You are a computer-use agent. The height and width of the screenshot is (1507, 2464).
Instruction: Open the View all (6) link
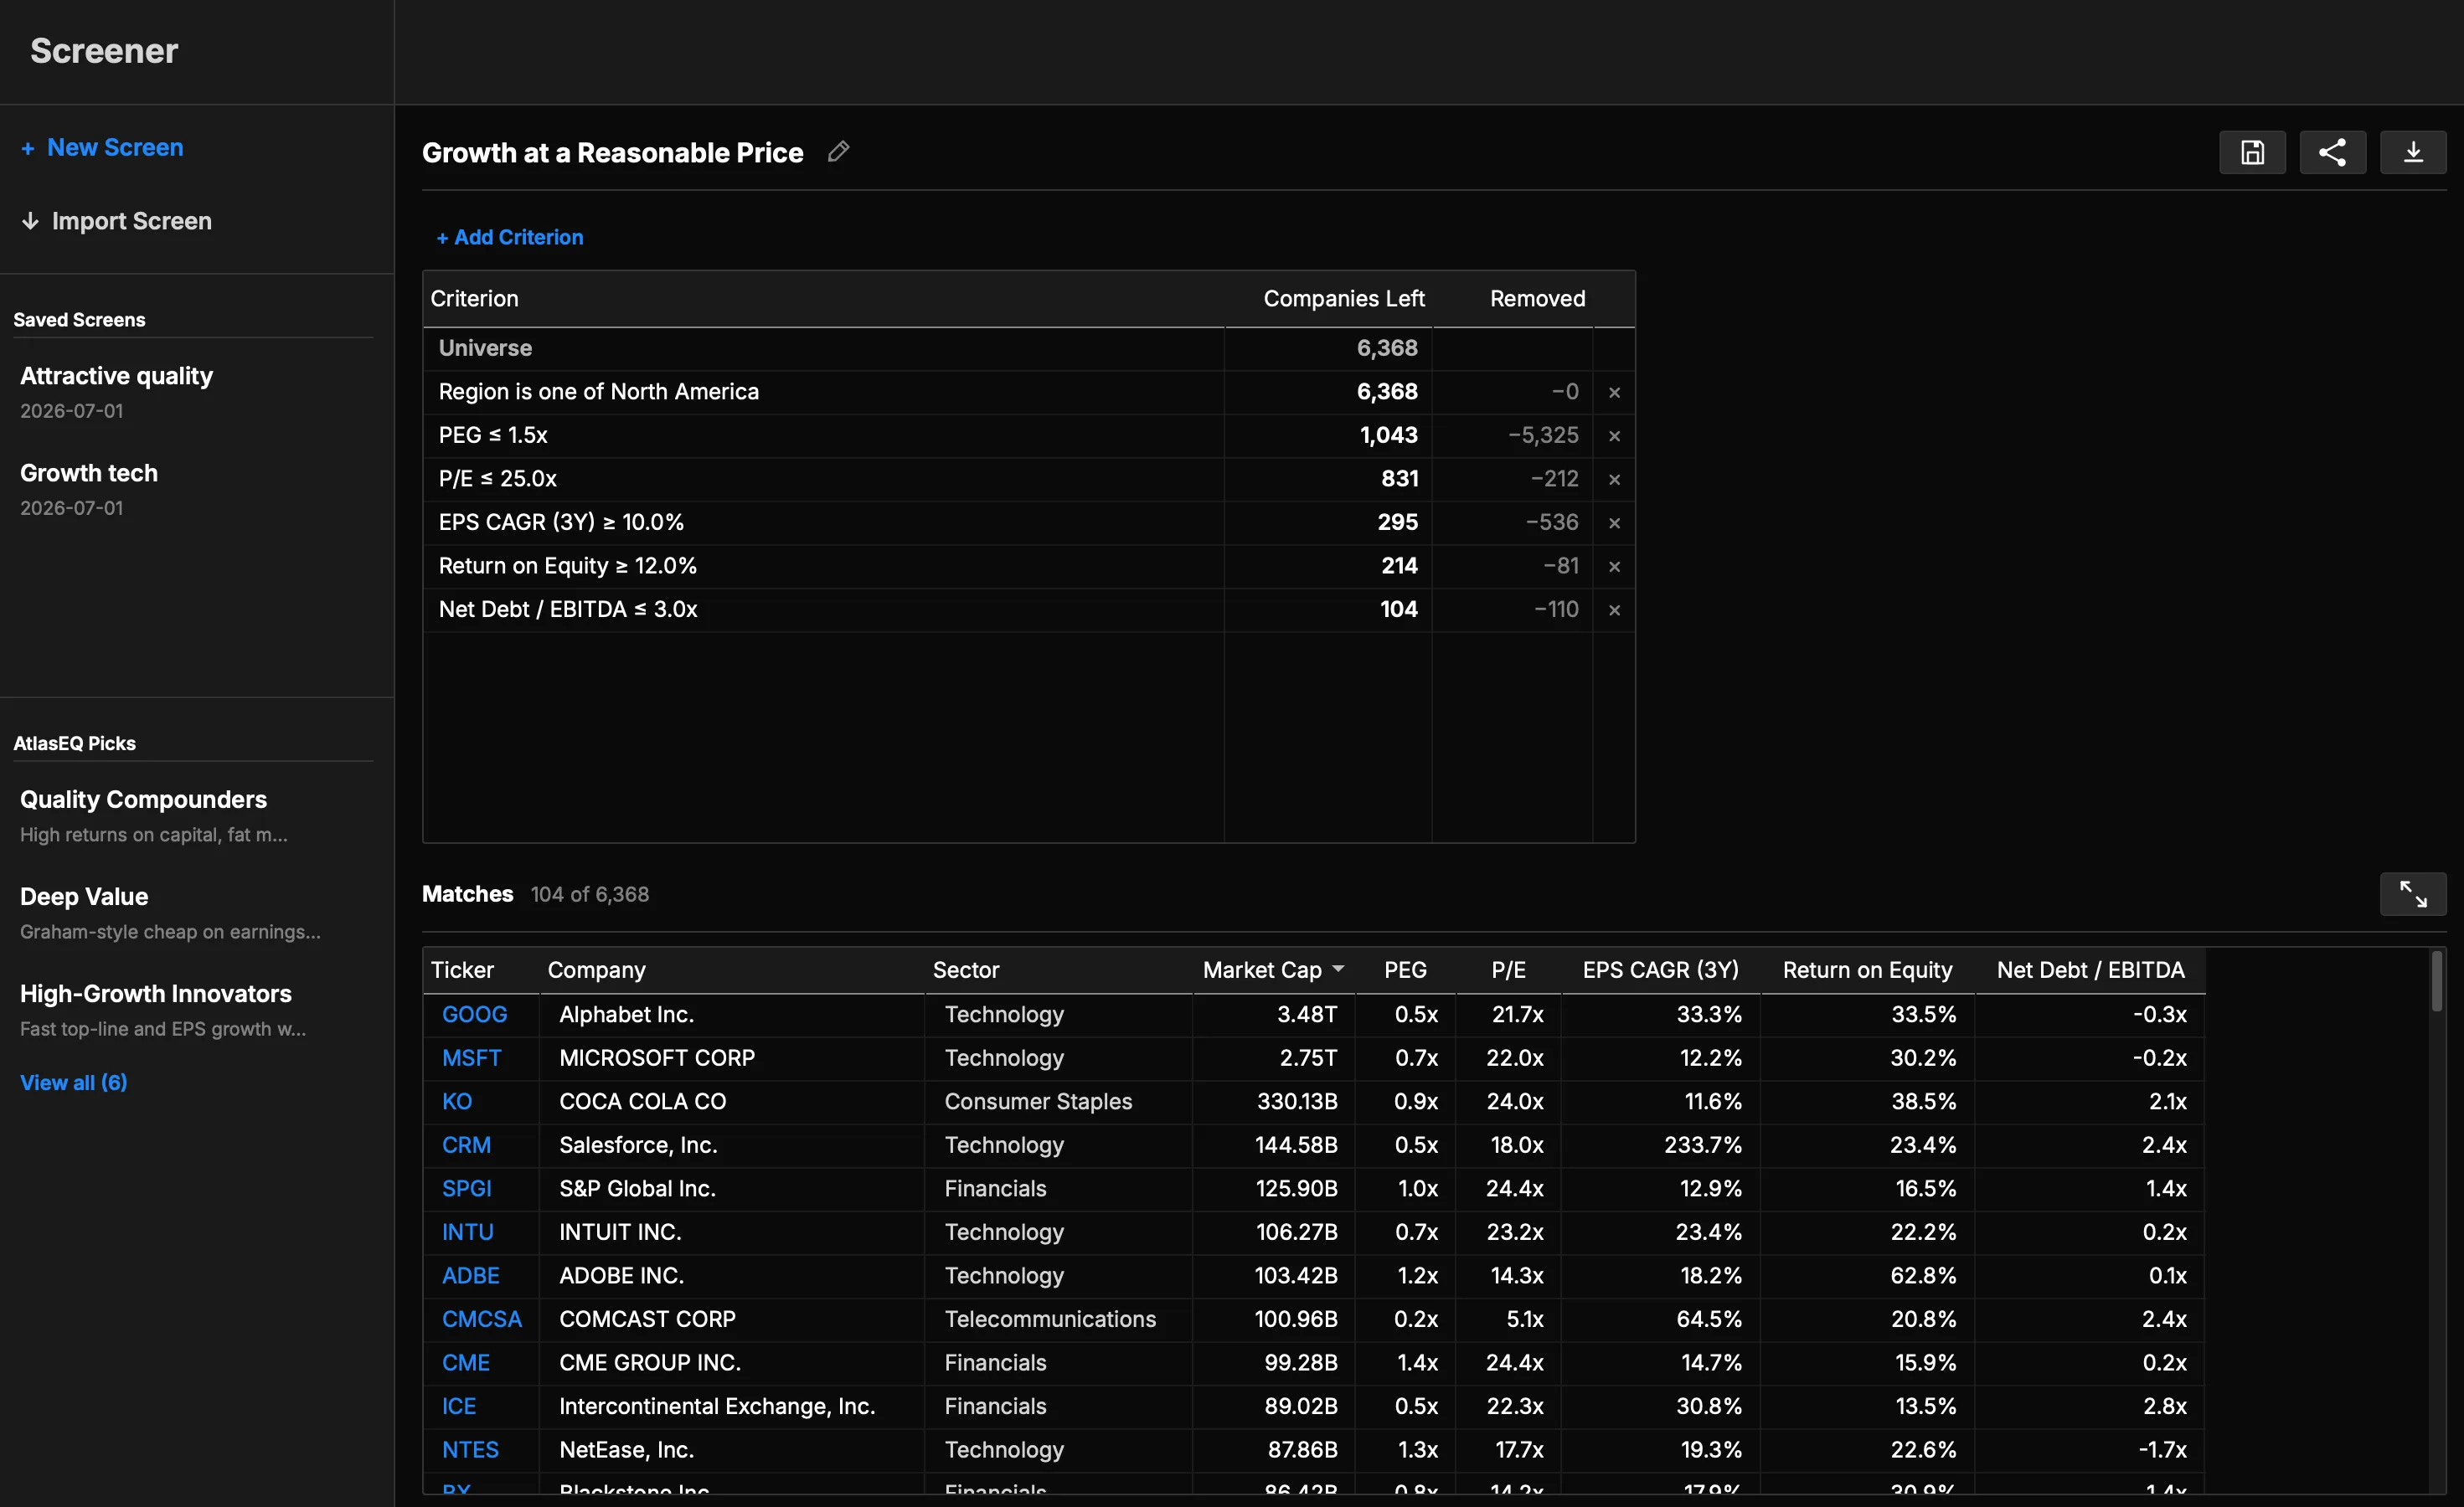[x=73, y=1083]
